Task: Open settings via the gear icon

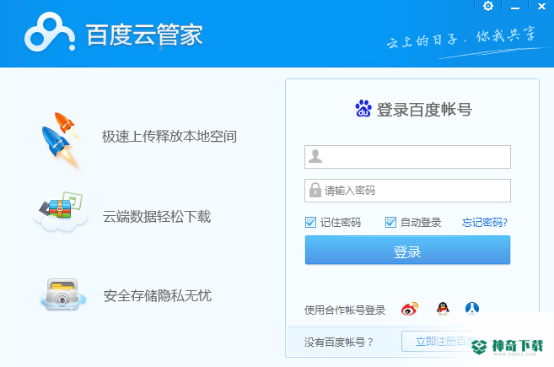Action: click(488, 6)
